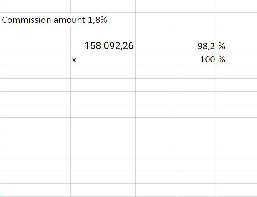Click the empty cell below Commission amount text
The height and width of the screenshot is (197, 257).
point(35,32)
